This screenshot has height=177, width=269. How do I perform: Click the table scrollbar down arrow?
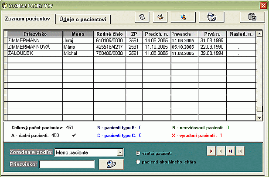pyautogui.click(x=259, y=118)
